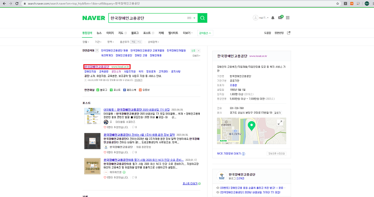Viewport: 374px width, 197px height.
Task: Switch to the 뉴스 tab
Action: click(x=99, y=33)
